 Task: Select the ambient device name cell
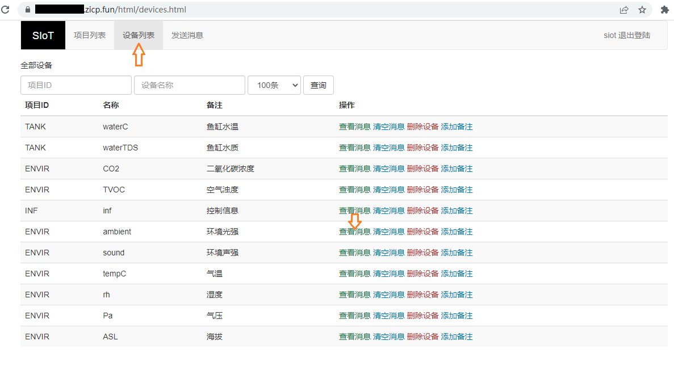pos(117,232)
